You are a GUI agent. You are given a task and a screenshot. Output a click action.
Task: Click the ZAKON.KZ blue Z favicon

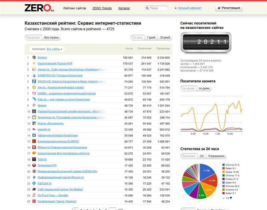point(34,81)
